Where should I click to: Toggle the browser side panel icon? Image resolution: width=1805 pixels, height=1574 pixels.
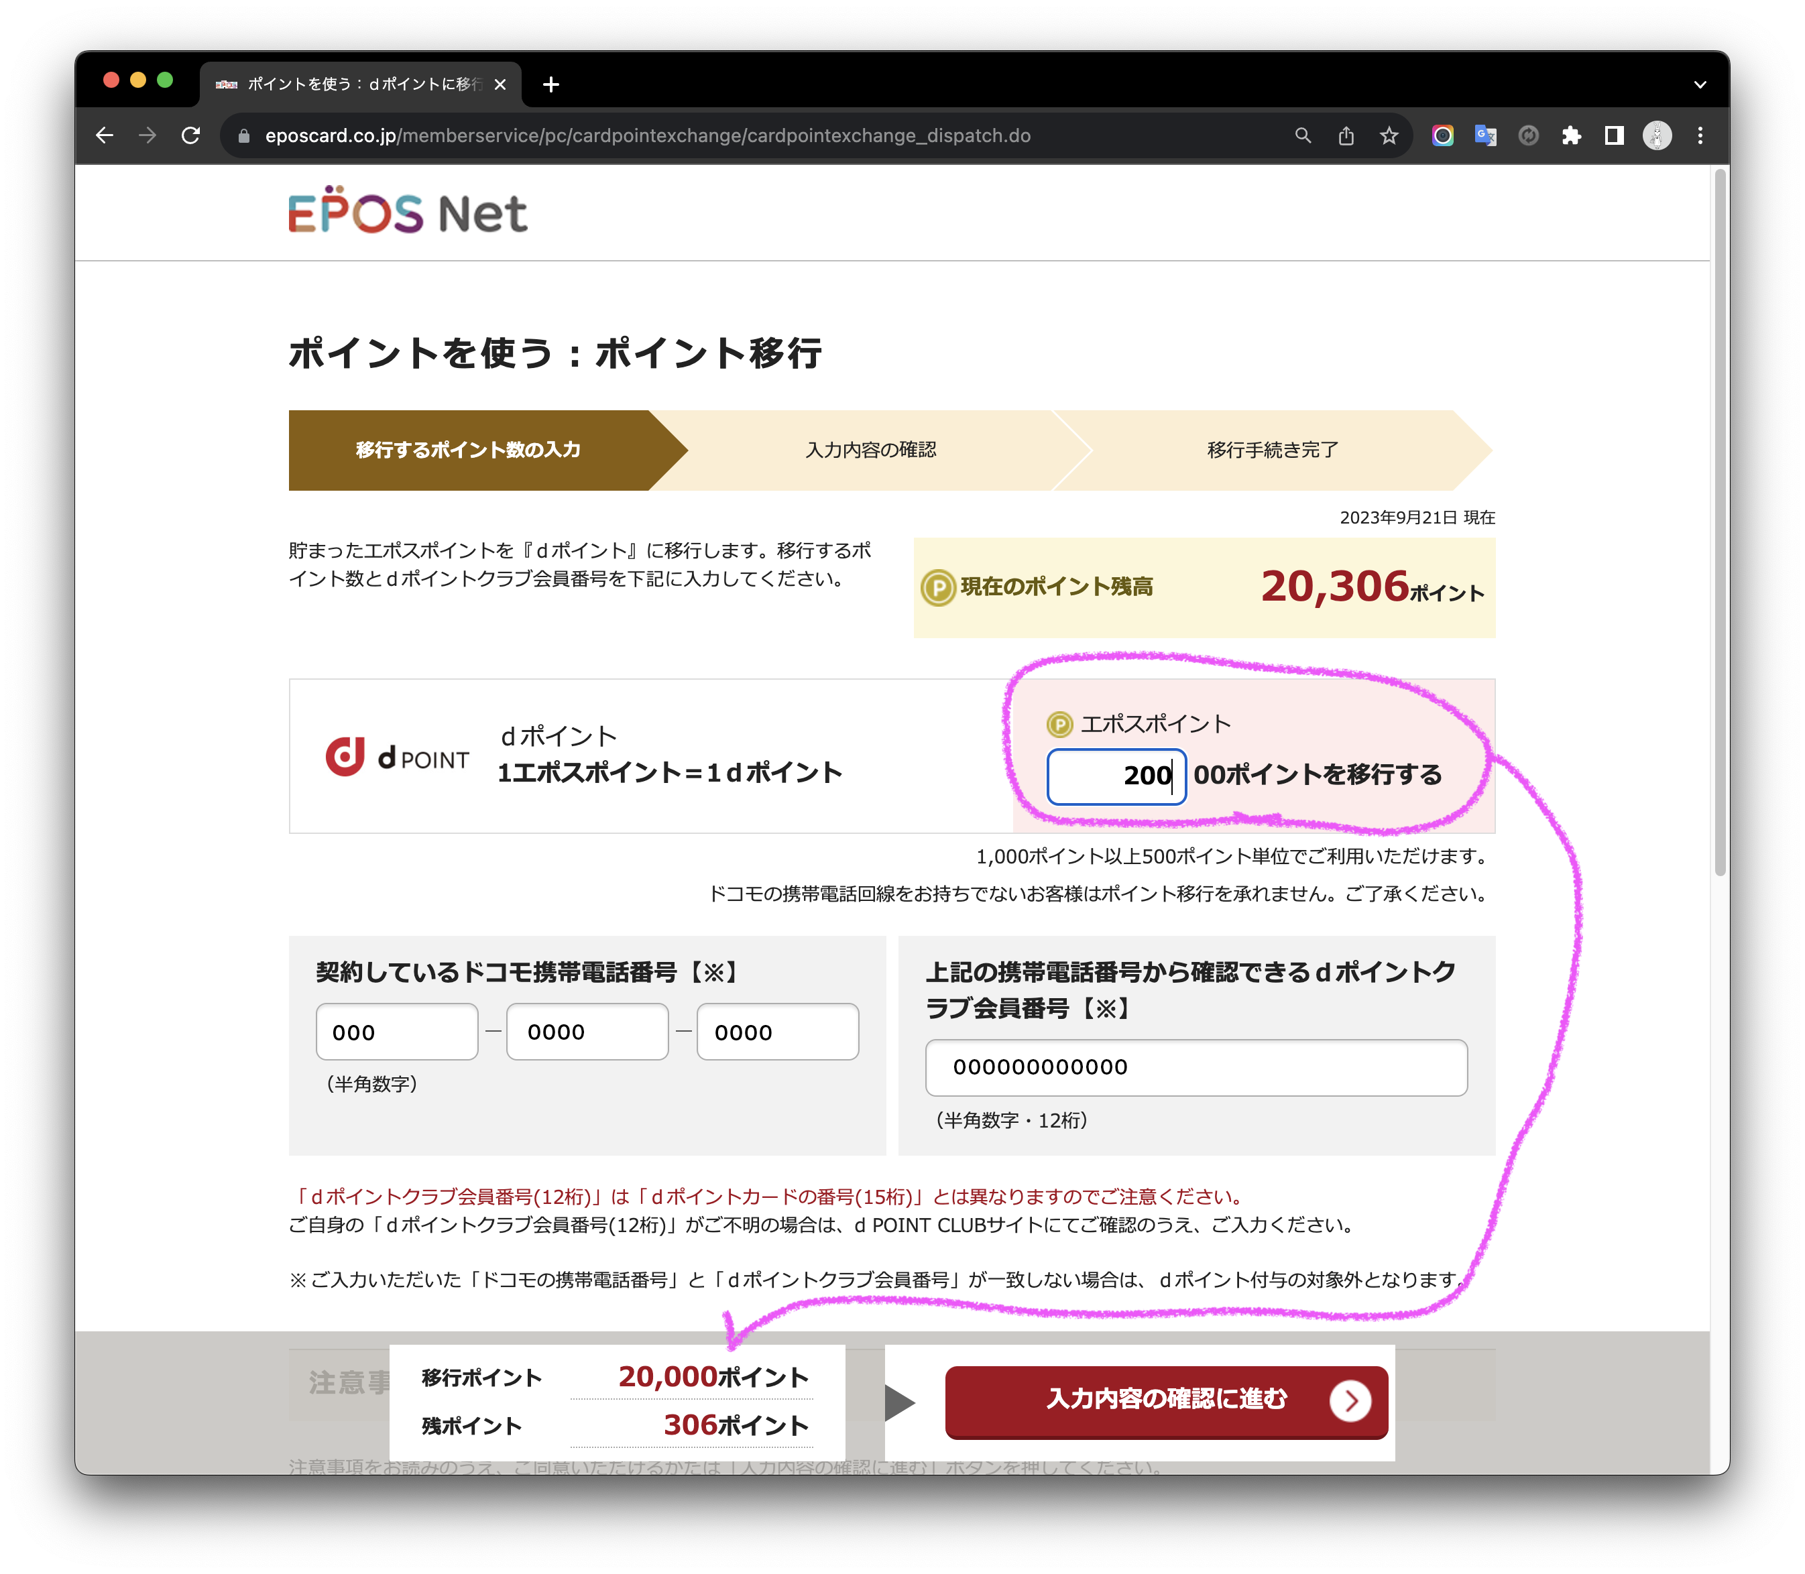(x=1615, y=135)
